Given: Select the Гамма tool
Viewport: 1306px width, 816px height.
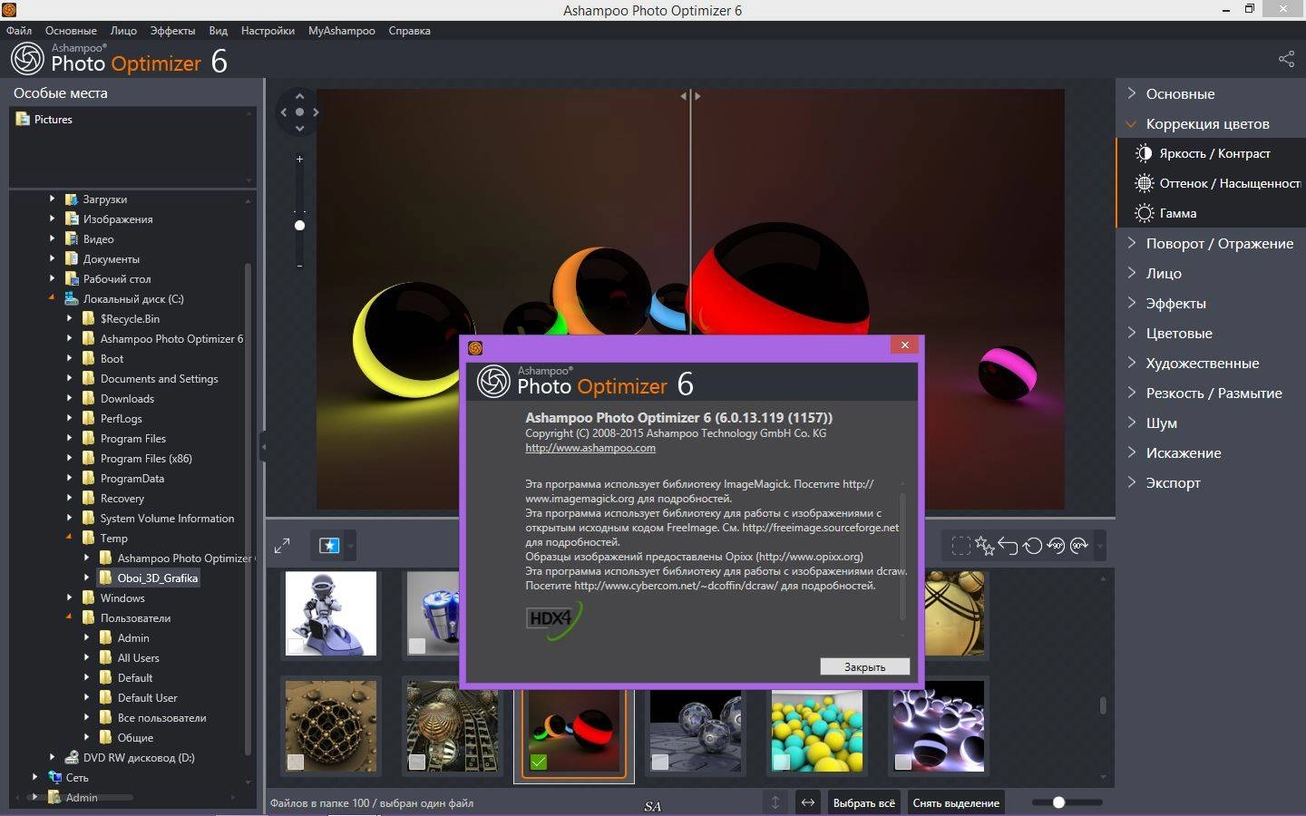Looking at the screenshot, I should tap(1212, 213).
